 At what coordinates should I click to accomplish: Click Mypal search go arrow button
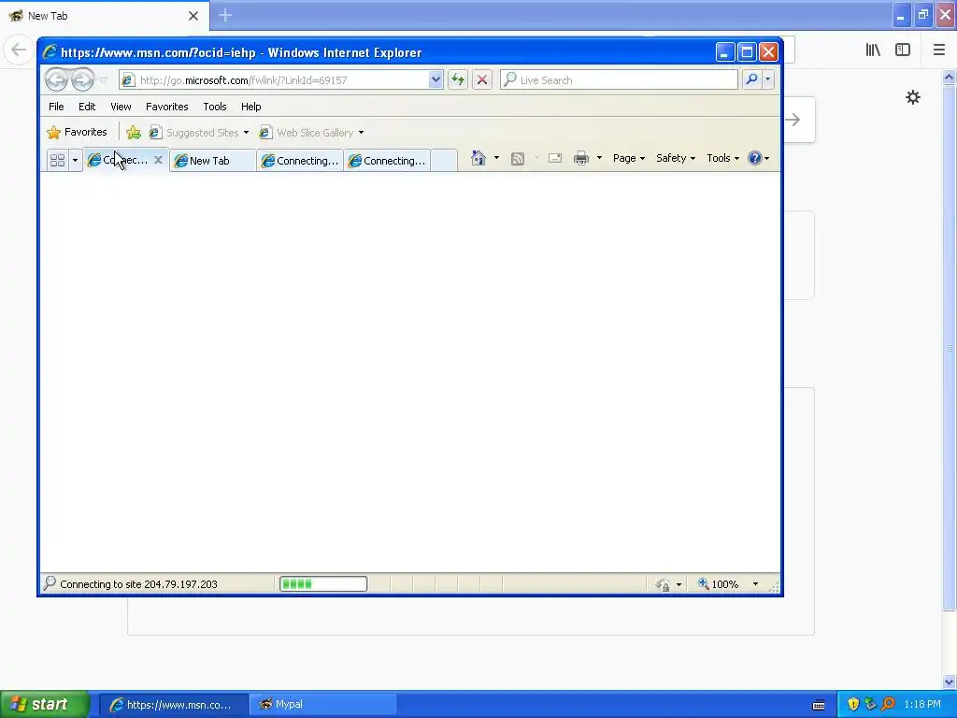tap(794, 120)
